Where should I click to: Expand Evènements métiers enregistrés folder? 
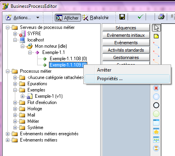[x=8, y=134]
